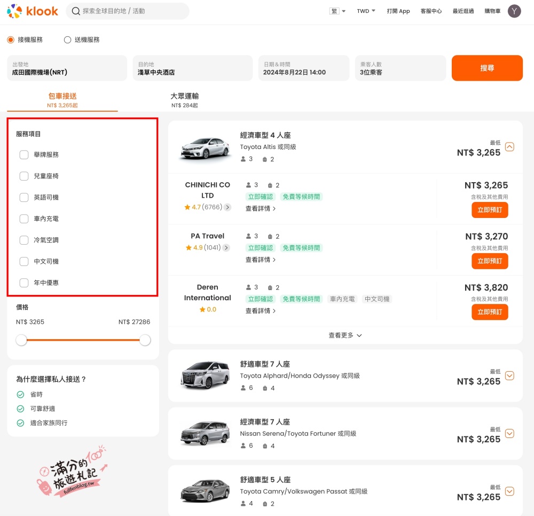
Task: Click CHINICHI's 立即確認 tag
Action: (x=261, y=197)
